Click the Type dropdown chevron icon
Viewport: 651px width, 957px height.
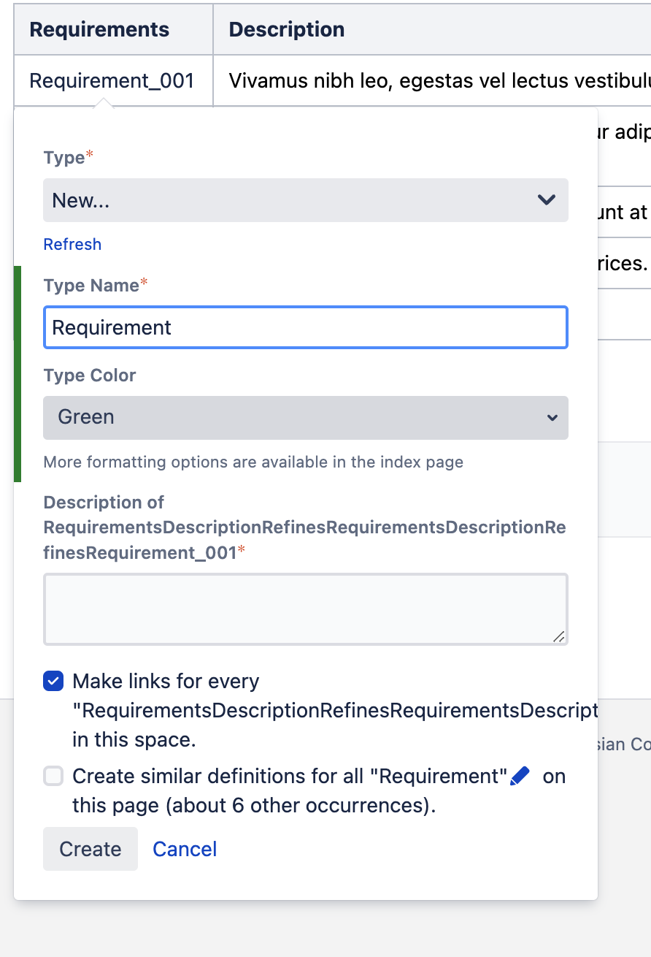point(546,199)
